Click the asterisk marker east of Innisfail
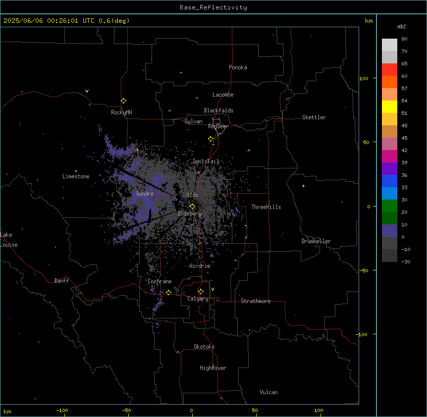Image resolution: width=427 pixels, height=417 pixels. pos(249,150)
